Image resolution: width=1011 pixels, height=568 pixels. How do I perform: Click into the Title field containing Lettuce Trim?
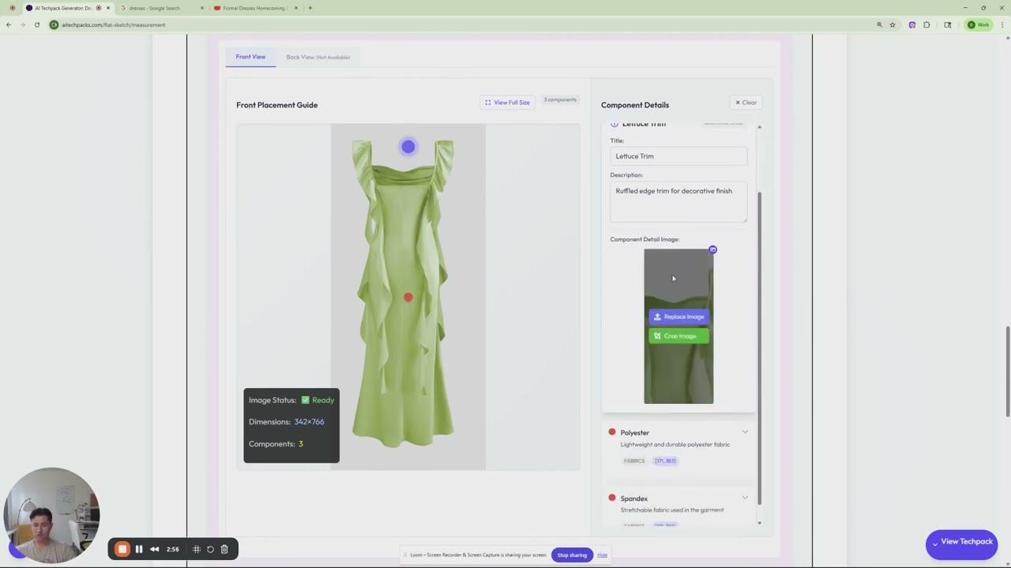click(x=678, y=156)
